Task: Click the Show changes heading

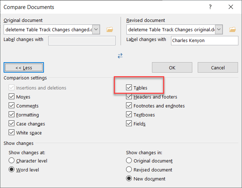Action: (18, 143)
